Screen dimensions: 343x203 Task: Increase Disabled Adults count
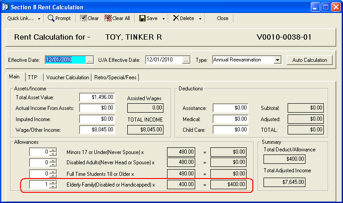(x=53, y=160)
